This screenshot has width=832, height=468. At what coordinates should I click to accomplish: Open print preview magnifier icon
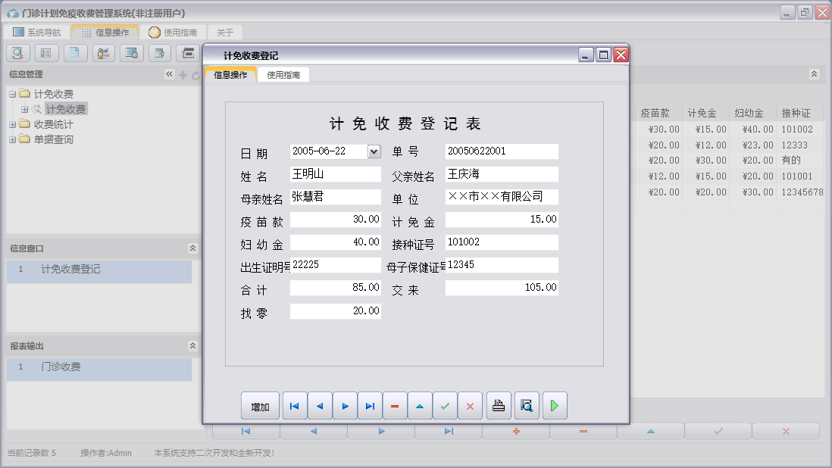click(x=526, y=407)
